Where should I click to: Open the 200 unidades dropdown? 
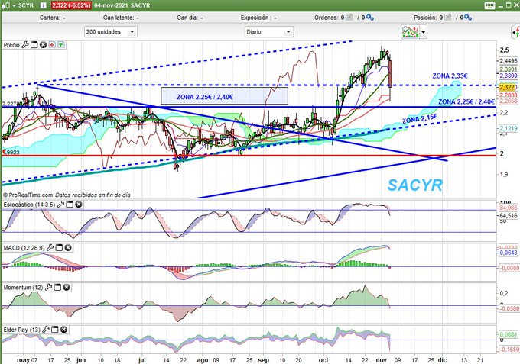pos(110,32)
